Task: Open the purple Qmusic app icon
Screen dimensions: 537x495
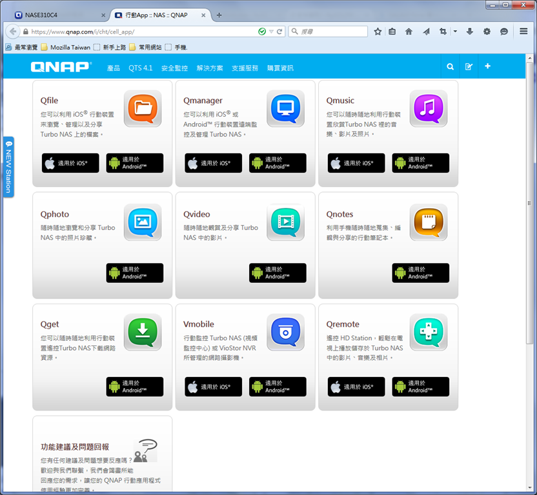Action: point(429,108)
